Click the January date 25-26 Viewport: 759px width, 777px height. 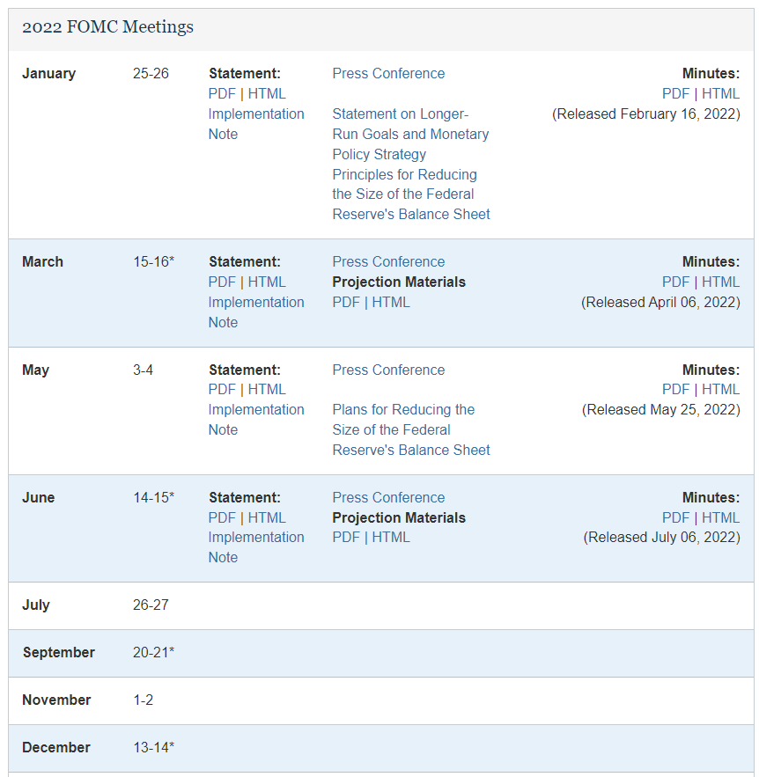(151, 73)
